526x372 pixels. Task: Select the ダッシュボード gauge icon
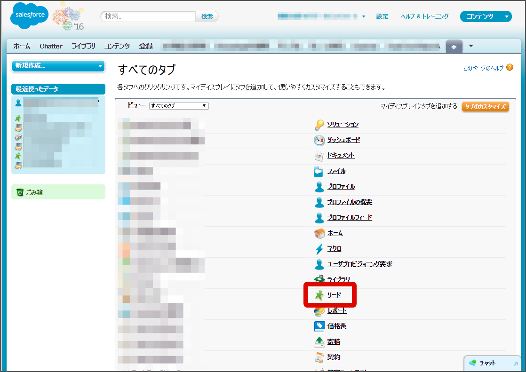319,140
